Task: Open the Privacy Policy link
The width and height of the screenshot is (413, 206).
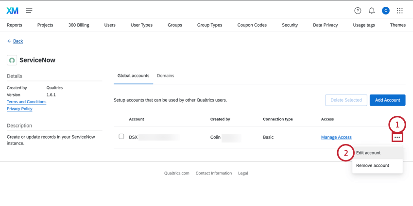Action: 19,109
